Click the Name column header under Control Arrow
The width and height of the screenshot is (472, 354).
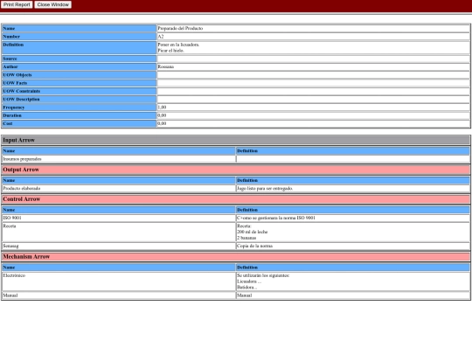[x=119, y=210]
